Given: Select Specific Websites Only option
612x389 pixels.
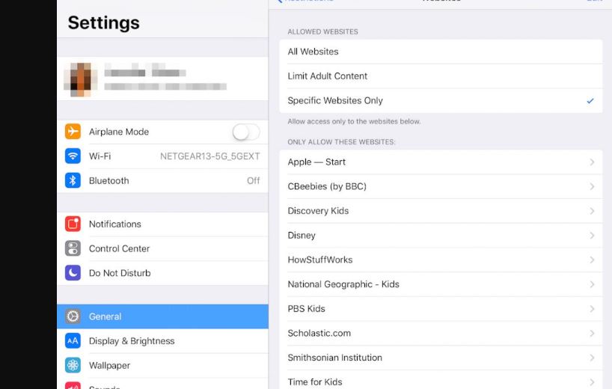Looking at the screenshot, I should [441, 101].
